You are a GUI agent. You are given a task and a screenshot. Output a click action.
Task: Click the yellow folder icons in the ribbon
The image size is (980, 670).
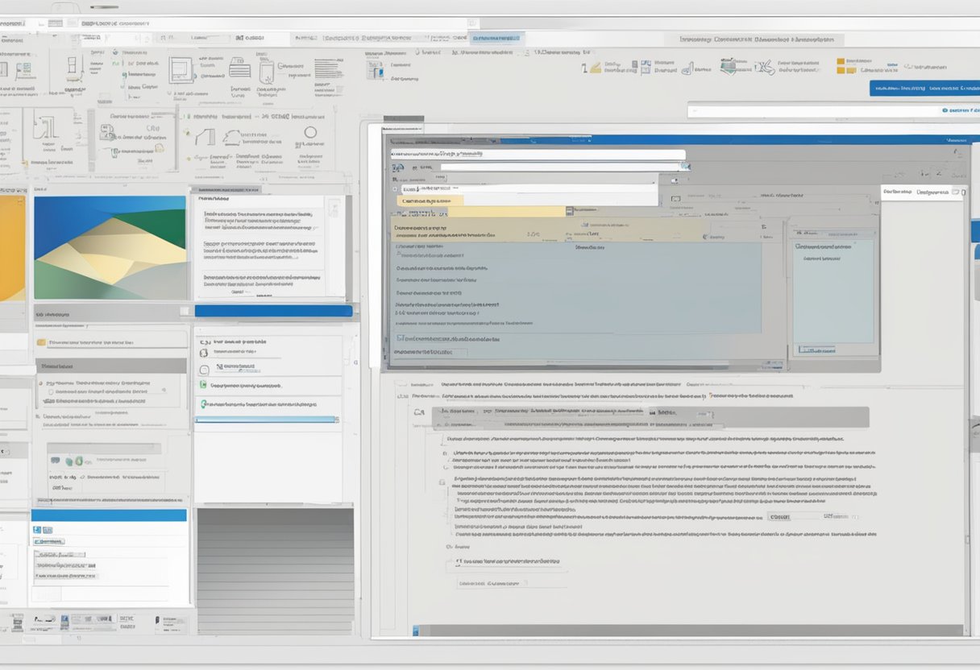841,66
